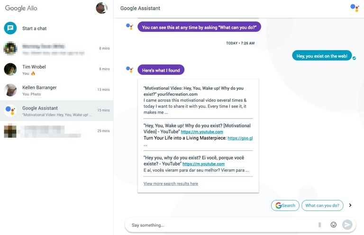
Task: Click Kellen Barranger's avatar
Action: (10, 90)
